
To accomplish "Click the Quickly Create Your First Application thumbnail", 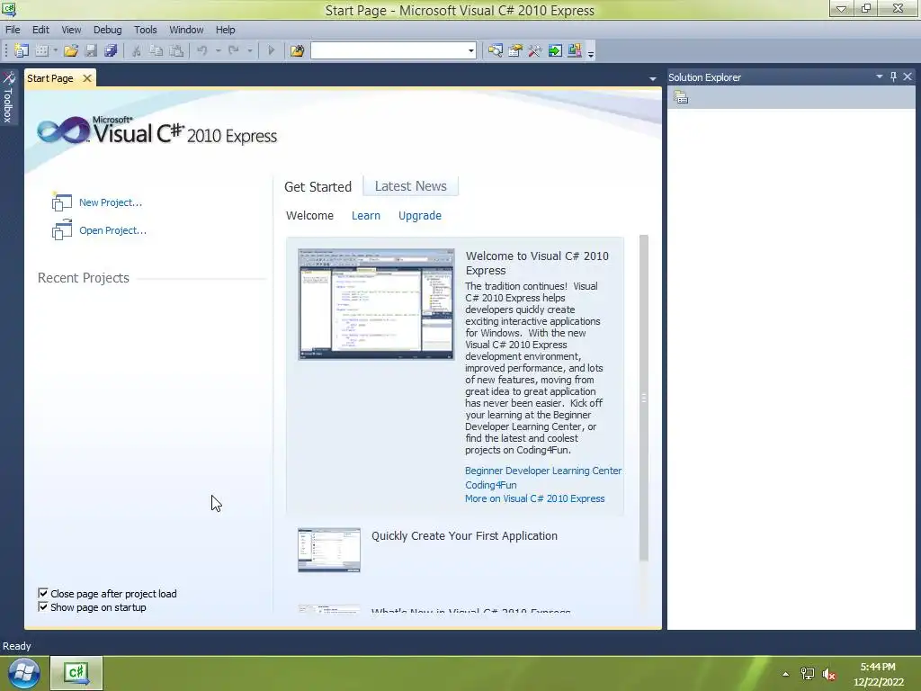I will 329,550.
